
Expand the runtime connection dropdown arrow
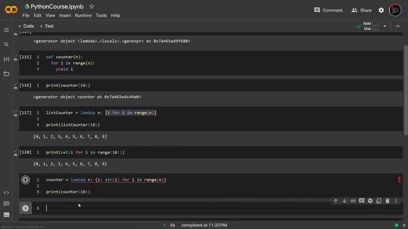tap(384, 26)
